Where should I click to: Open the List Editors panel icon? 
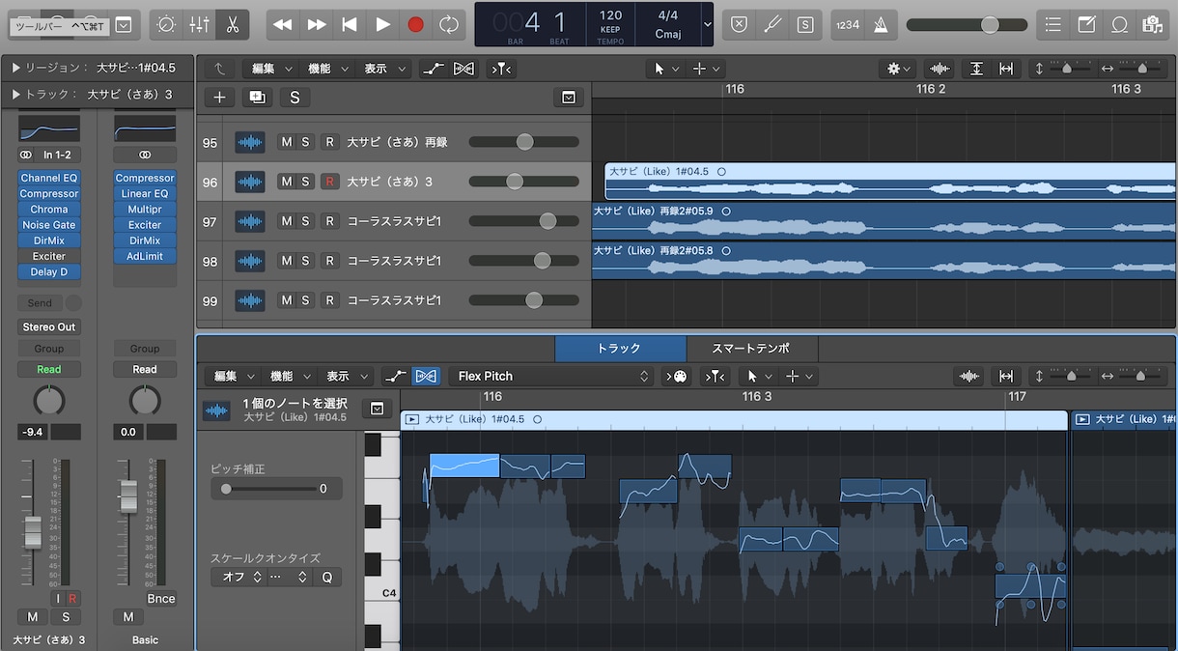1053,25
